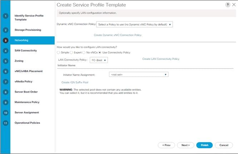The height and width of the screenshot is (154, 238).
Task: Choose the No vNICs radio button
Action: click(x=84, y=52)
